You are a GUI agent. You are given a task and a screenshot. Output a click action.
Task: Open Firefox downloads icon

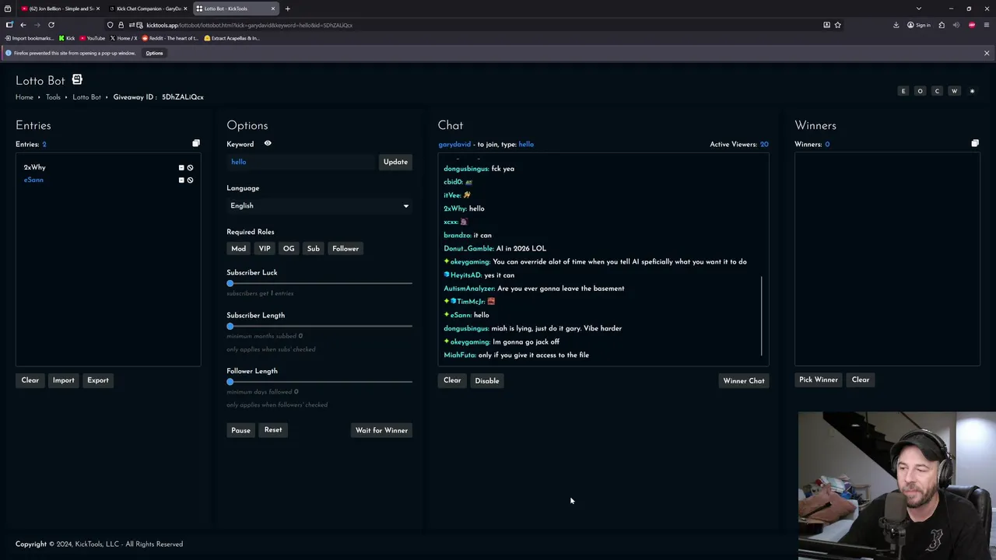(896, 25)
